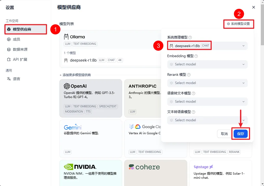Click the 取消 button
The image size is (264, 186).
pyautogui.click(x=224, y=134)
